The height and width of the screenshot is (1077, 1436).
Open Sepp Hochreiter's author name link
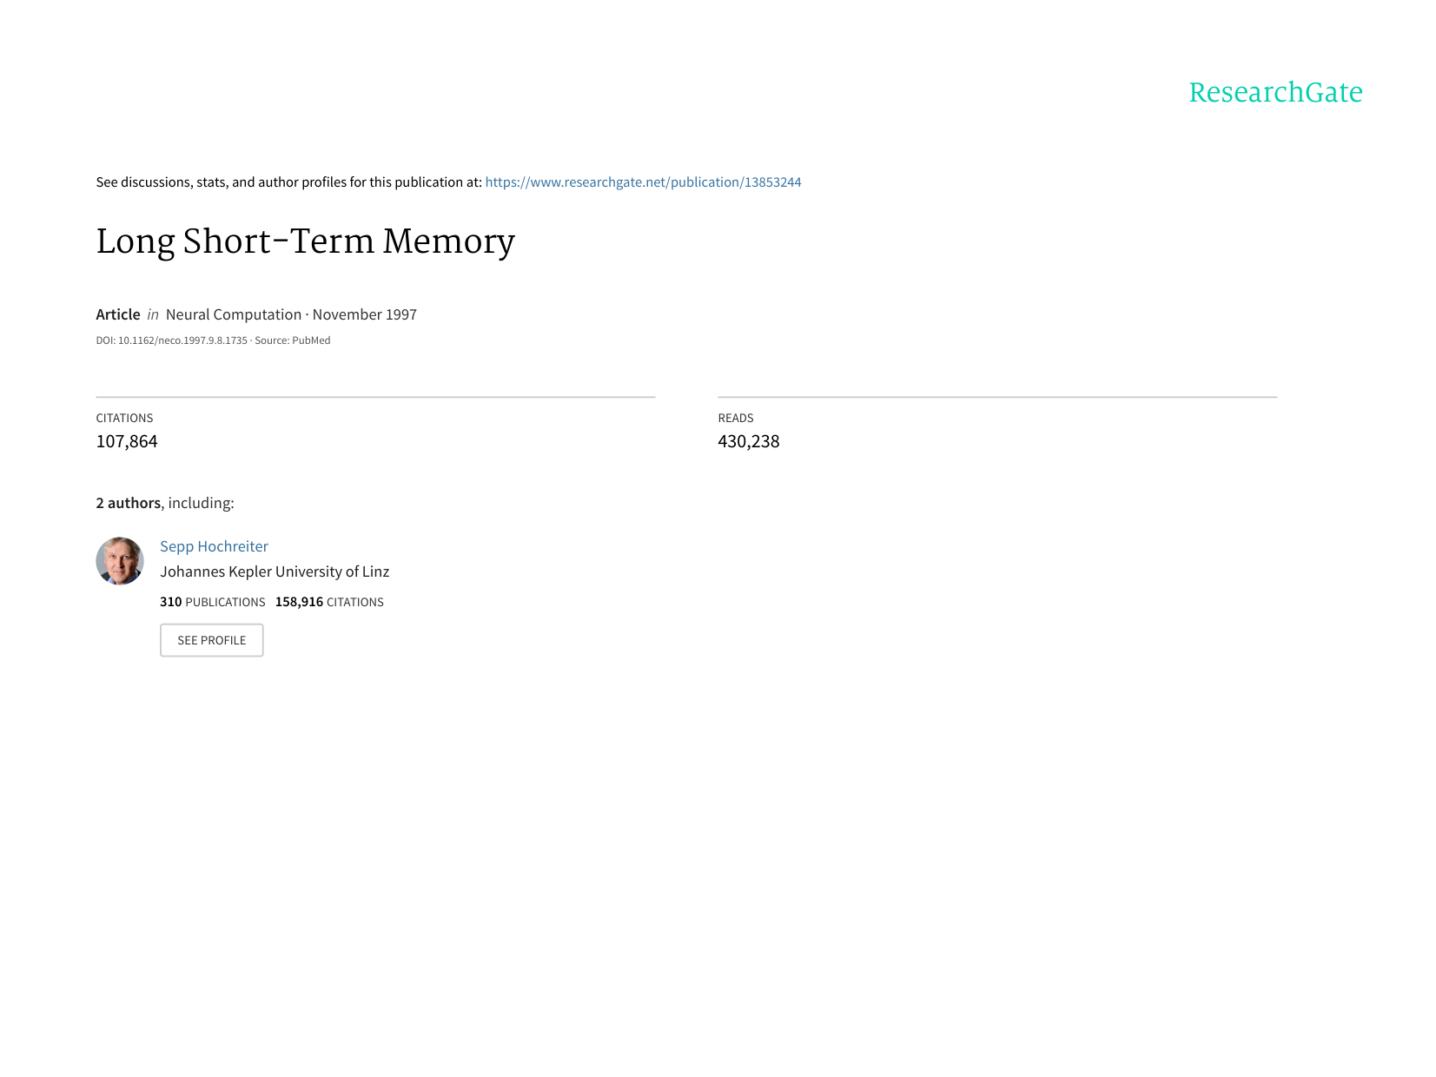point(214,546)
